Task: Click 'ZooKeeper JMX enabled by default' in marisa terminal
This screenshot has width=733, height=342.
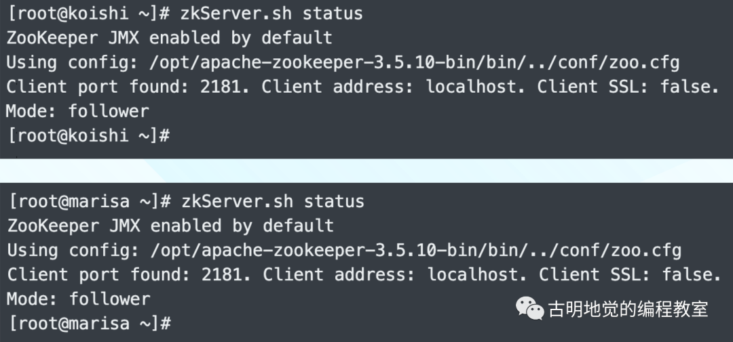Action: pyautogui.click(x=170, y=226)
